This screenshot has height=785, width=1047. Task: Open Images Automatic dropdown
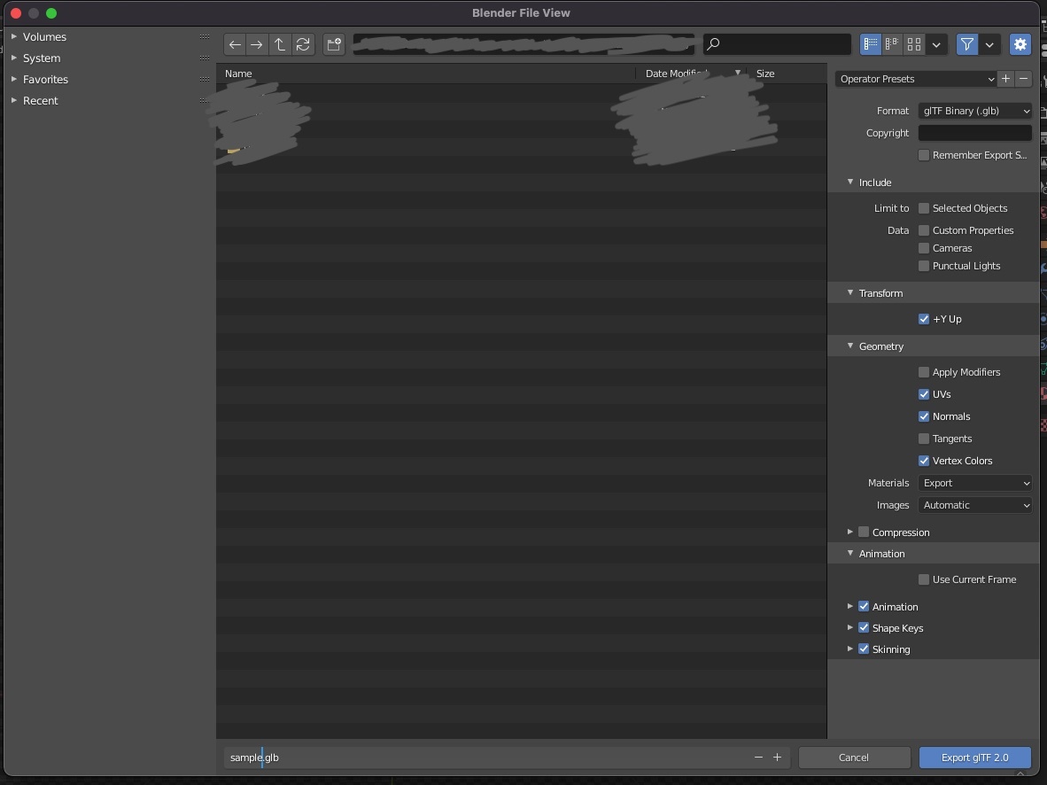tap(975, 505)
